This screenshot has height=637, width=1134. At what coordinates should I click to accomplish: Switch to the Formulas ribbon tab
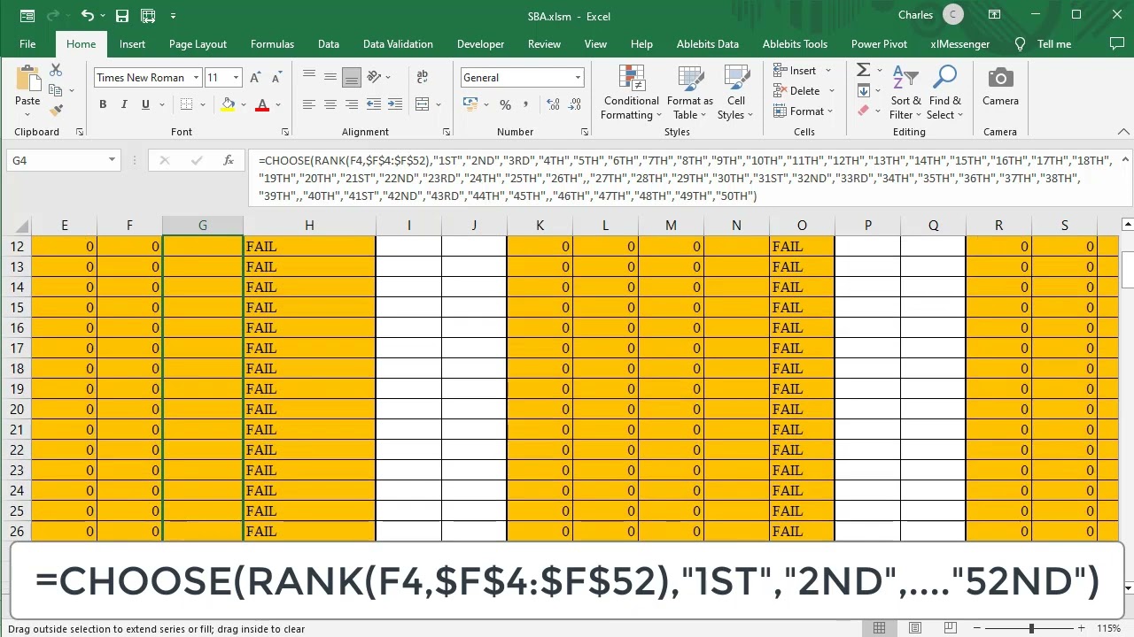point(272,44)
